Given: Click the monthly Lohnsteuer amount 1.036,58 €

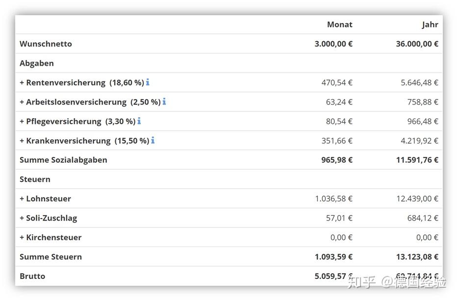Looking at the screenshot, I should tap(333, 199).
